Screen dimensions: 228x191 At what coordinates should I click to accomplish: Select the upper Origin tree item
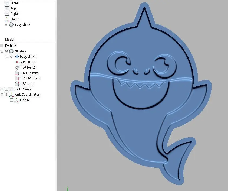[x=15, y=19]
